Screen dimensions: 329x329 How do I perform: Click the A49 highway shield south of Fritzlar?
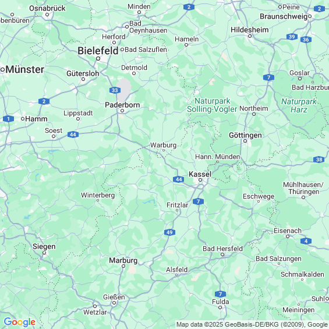[169, 232]
